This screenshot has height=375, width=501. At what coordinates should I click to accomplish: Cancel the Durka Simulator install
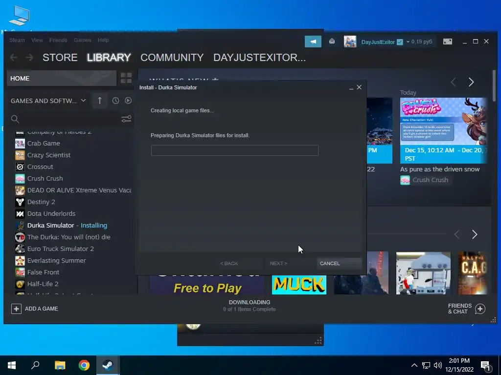click(339, 263)
